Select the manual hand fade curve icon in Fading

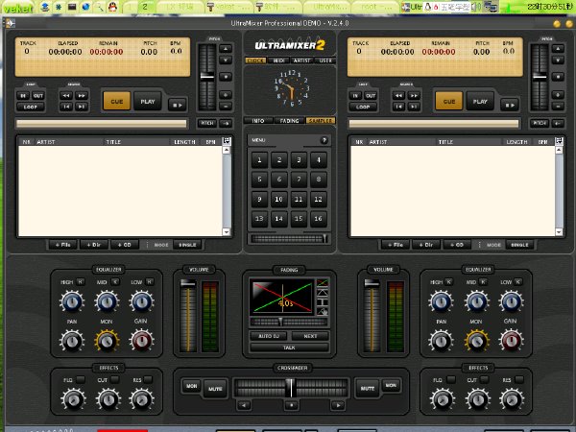(x=323, y=311)
